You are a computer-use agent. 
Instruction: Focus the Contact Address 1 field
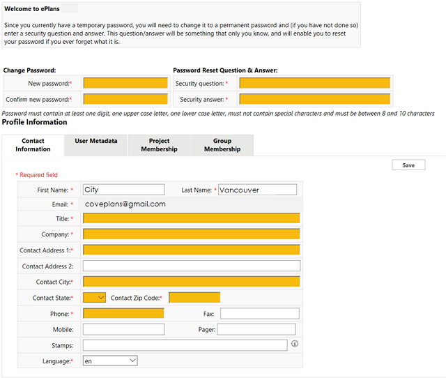point(192,250)
